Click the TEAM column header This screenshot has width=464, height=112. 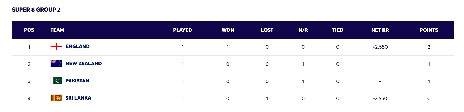tap(57, 30)
